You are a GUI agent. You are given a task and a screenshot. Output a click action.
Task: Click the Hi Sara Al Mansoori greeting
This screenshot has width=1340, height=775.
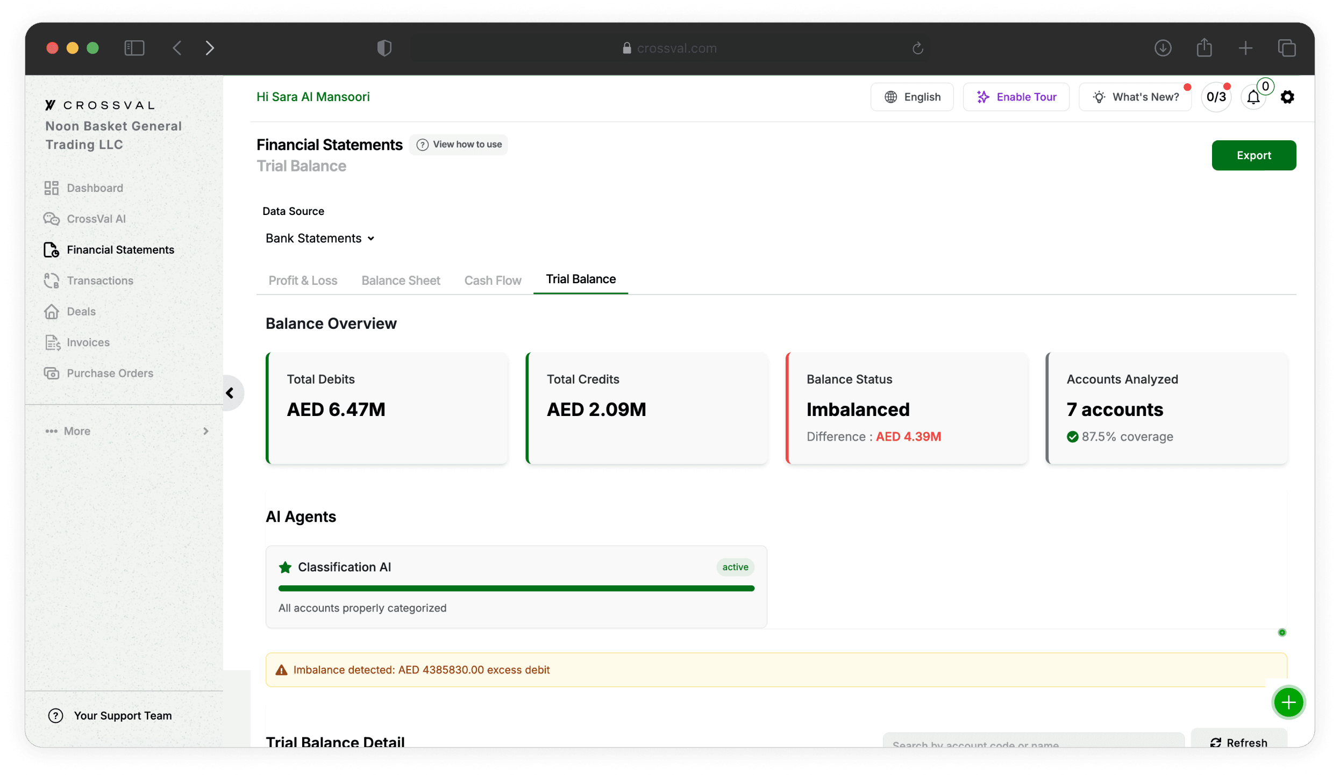313,97
